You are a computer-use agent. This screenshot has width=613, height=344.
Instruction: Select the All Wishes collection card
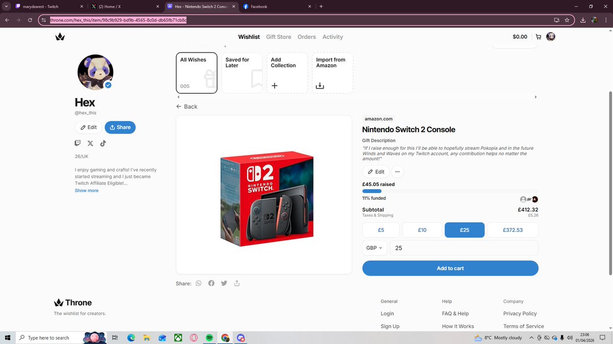[x=197, y=73]
